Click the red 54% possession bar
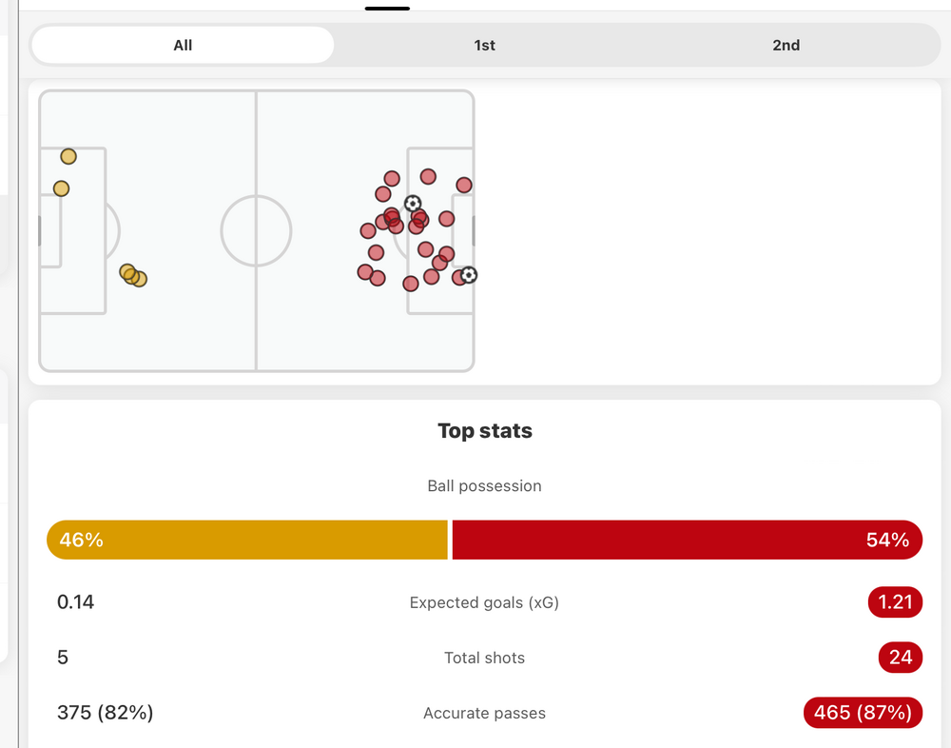Viewport: 951px width, 748px height. 687,540
